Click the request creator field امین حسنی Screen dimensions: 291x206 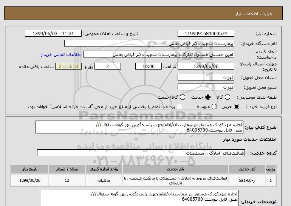159,54
